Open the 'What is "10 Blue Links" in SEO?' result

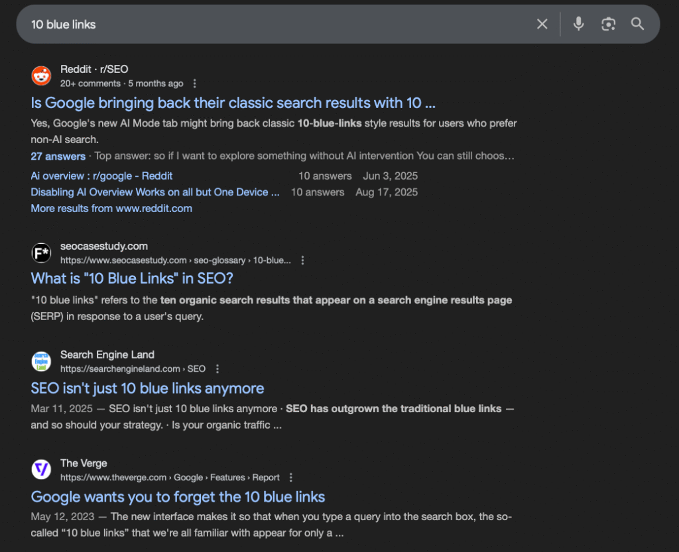click(132, 278)
